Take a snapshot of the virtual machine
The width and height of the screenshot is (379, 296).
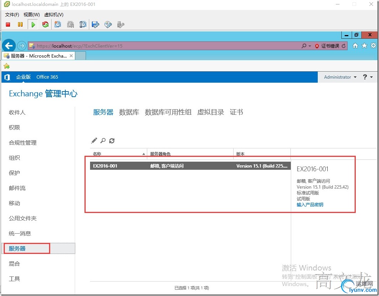(58, 24)
